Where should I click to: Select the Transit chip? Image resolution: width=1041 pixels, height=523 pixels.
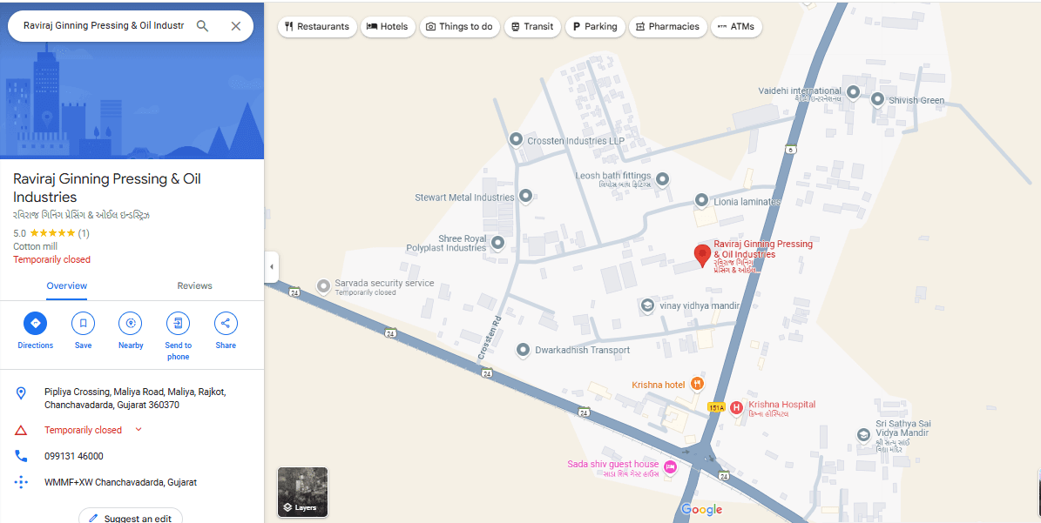pyautogui.click(x=532, y=26)
